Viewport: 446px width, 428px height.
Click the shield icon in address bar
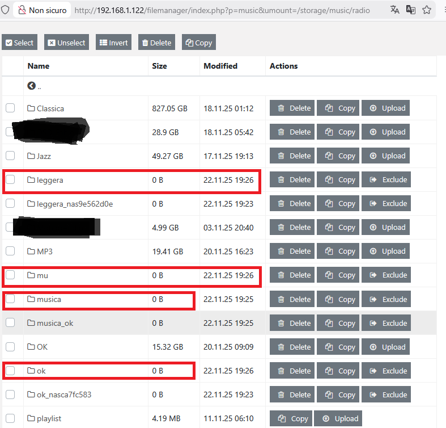(5, 10)
